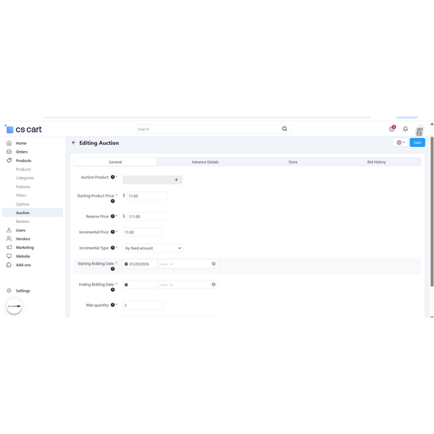
Task: Open the Bid History tab
Action: point(376,162)
